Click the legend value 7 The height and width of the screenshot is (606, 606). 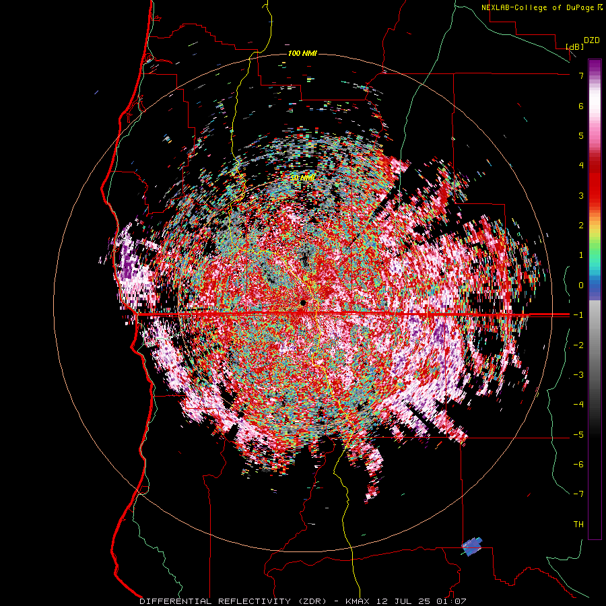coord(581,75)
